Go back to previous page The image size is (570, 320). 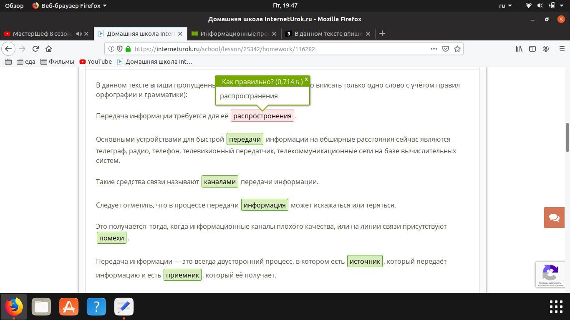click(8, 49)
